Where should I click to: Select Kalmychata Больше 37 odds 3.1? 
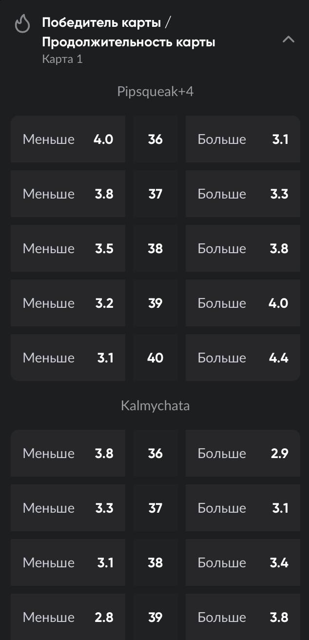pyautogui.click(x=243, y=508)
